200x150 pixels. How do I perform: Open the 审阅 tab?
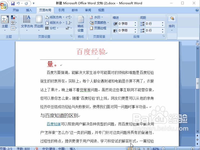88,10
